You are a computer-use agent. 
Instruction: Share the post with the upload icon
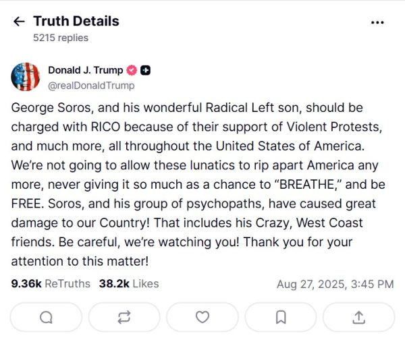coord(359,317)
